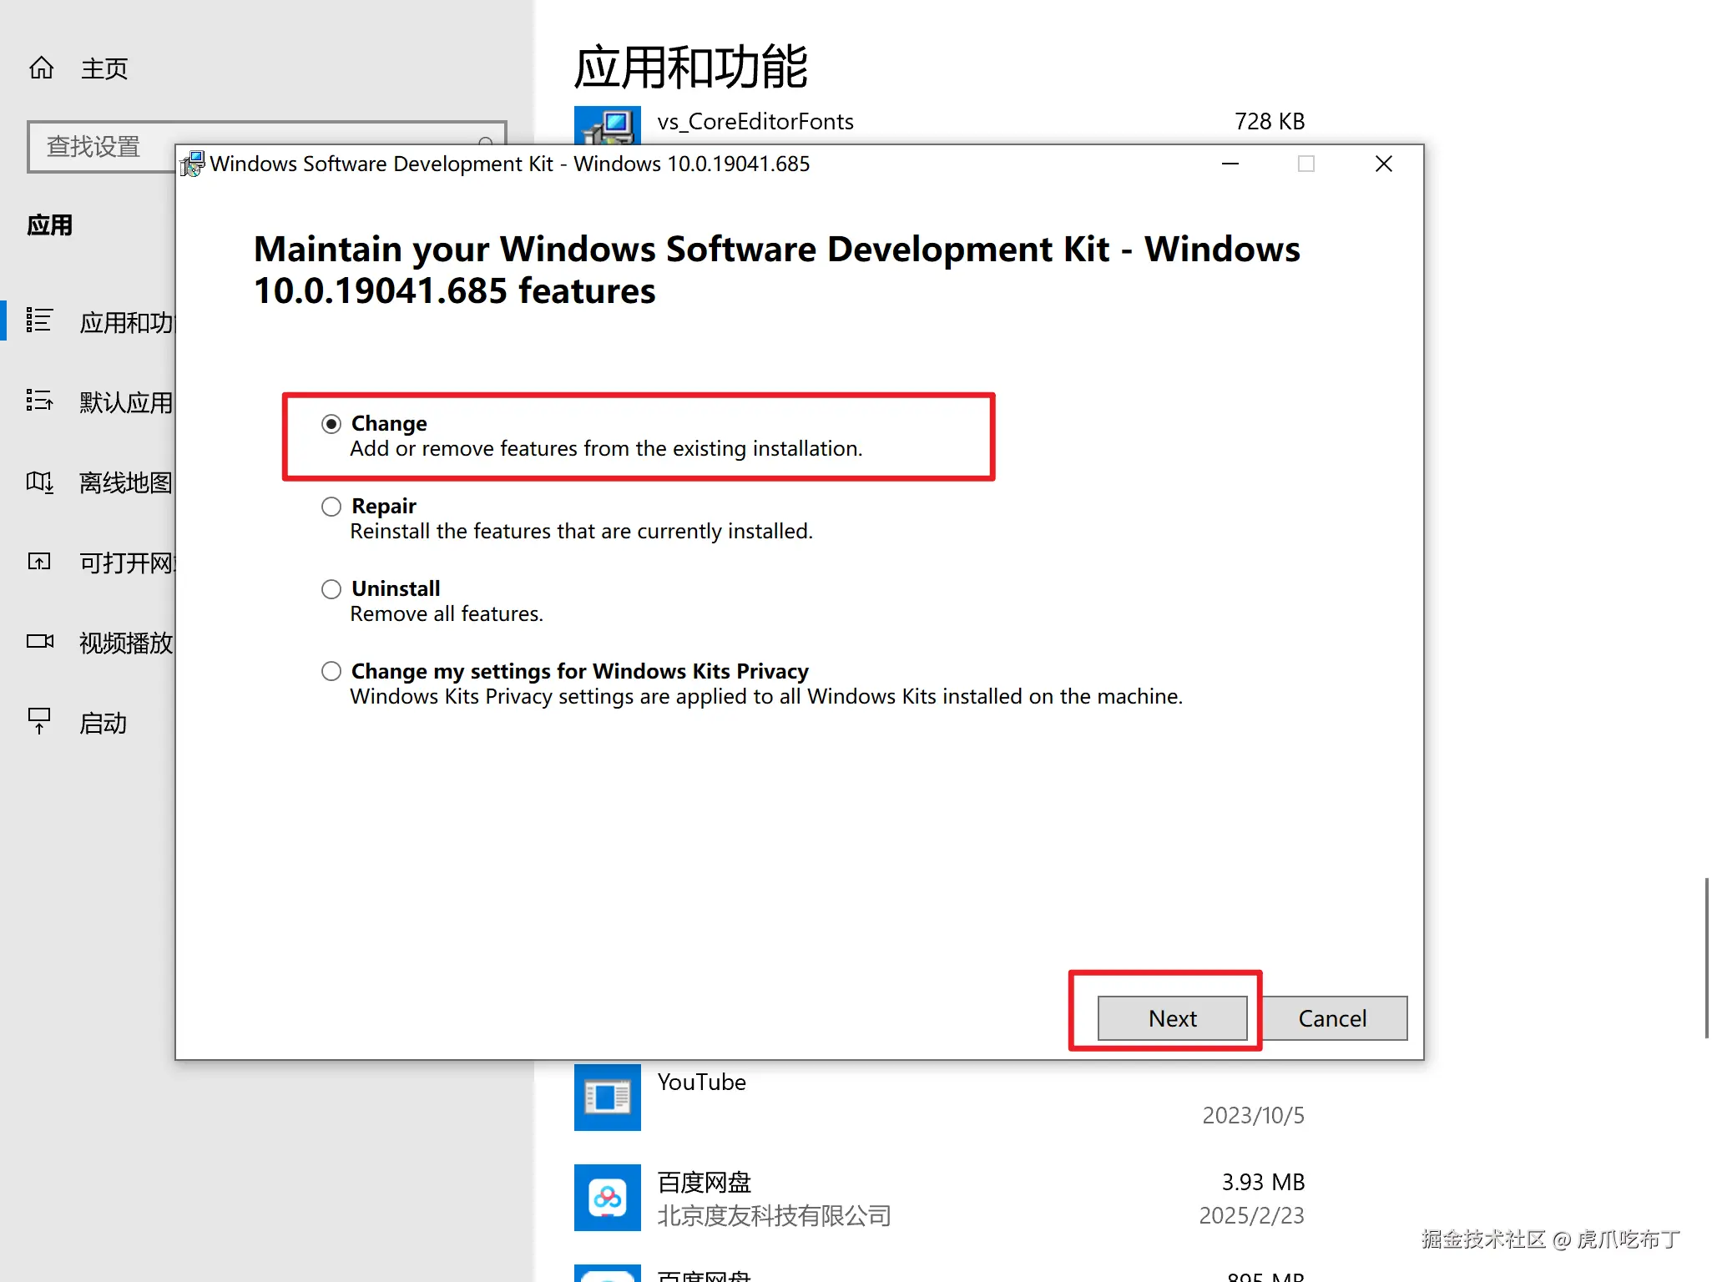
Task: Click the SDK installer title bar icon
Action: (x=193, y=164)
